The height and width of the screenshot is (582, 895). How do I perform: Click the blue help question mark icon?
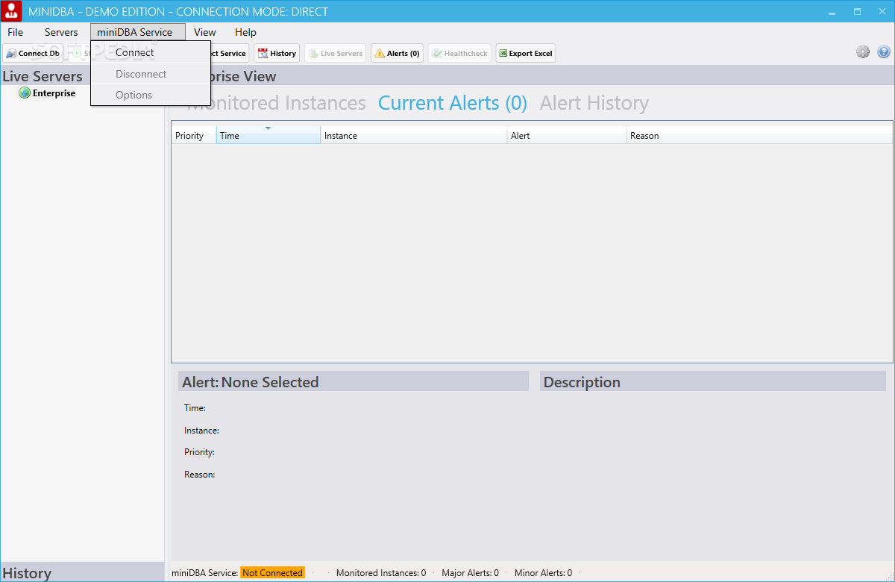884,51
